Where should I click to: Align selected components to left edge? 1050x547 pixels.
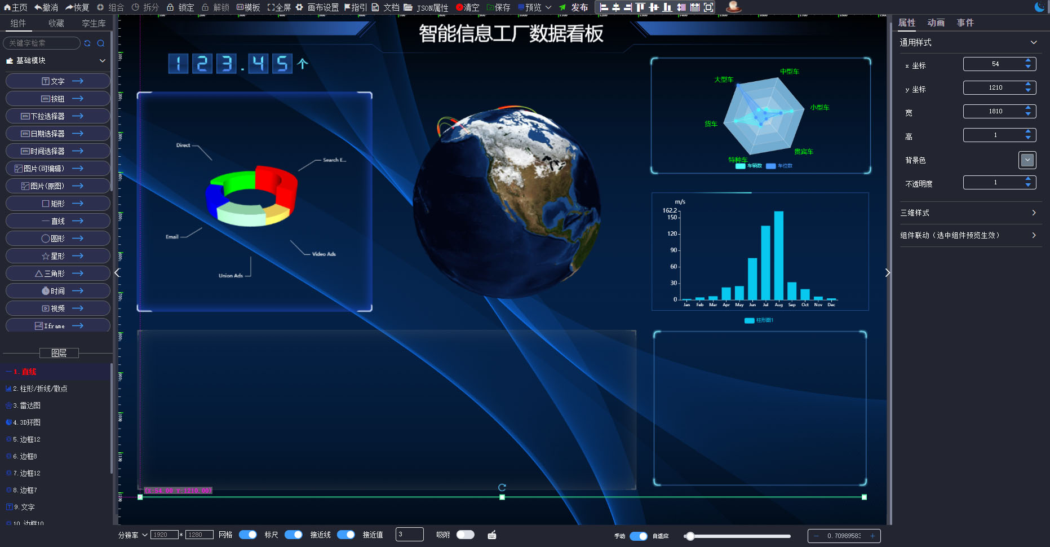604,7
